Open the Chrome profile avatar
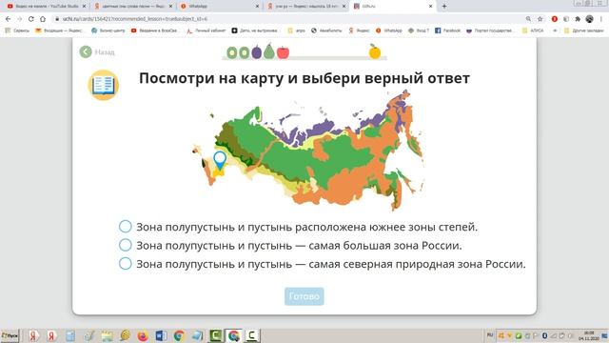The height and width of the screenshot is (343, 609). click(590, 19)
